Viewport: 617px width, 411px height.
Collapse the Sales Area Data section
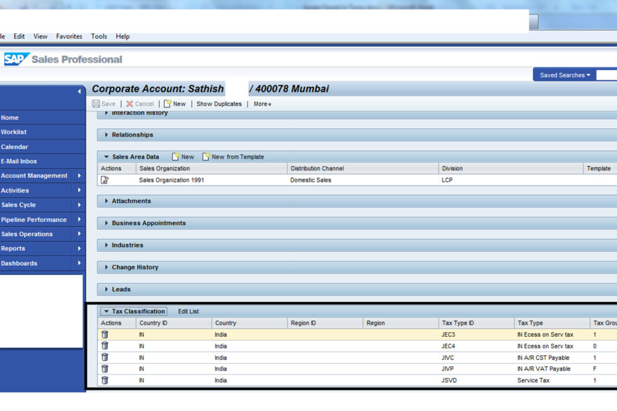coord(106,157)
